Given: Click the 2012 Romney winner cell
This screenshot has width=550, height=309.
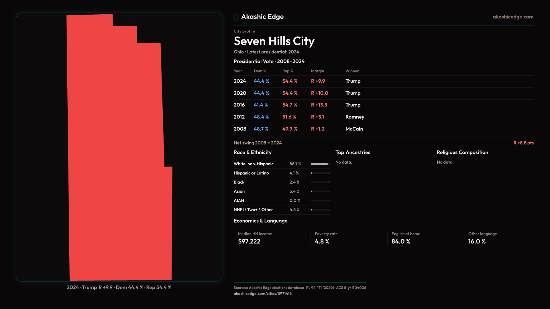Looking at the screenshot, I should tap(355, 117).
